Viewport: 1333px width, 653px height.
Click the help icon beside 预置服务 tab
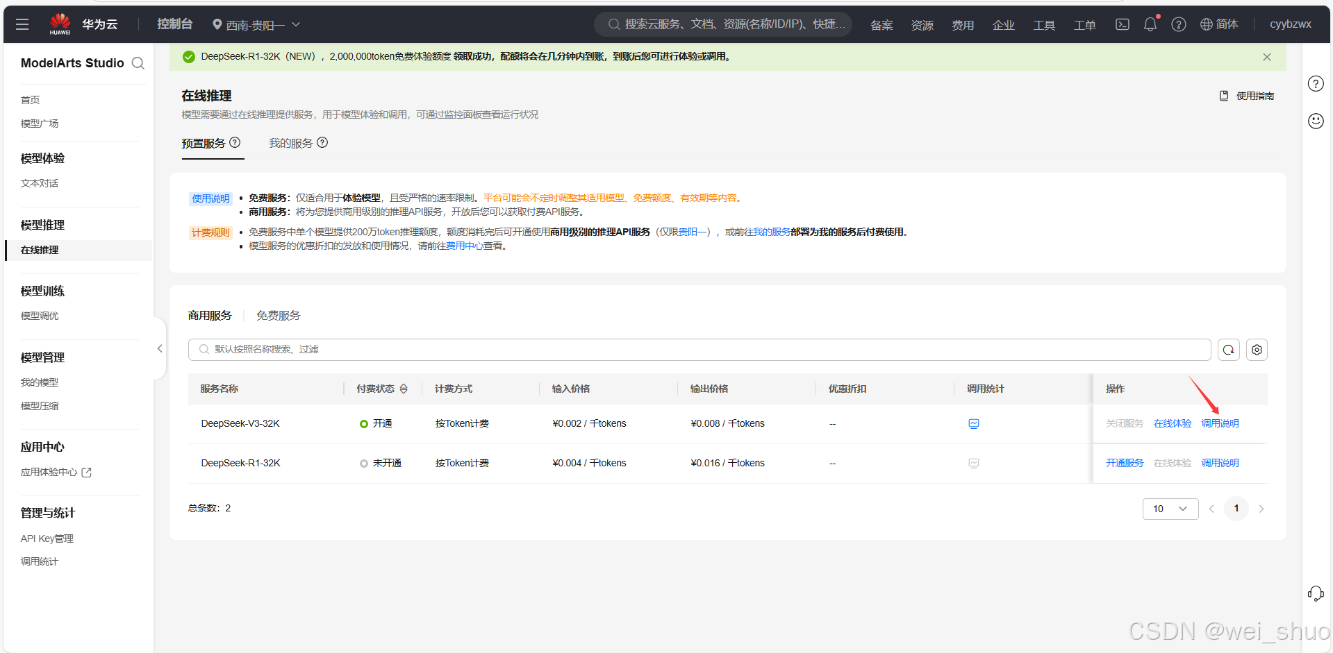(235, 142)
